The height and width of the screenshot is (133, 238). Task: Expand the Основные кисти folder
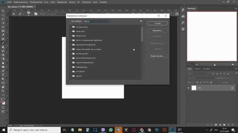tap(71, 27)
